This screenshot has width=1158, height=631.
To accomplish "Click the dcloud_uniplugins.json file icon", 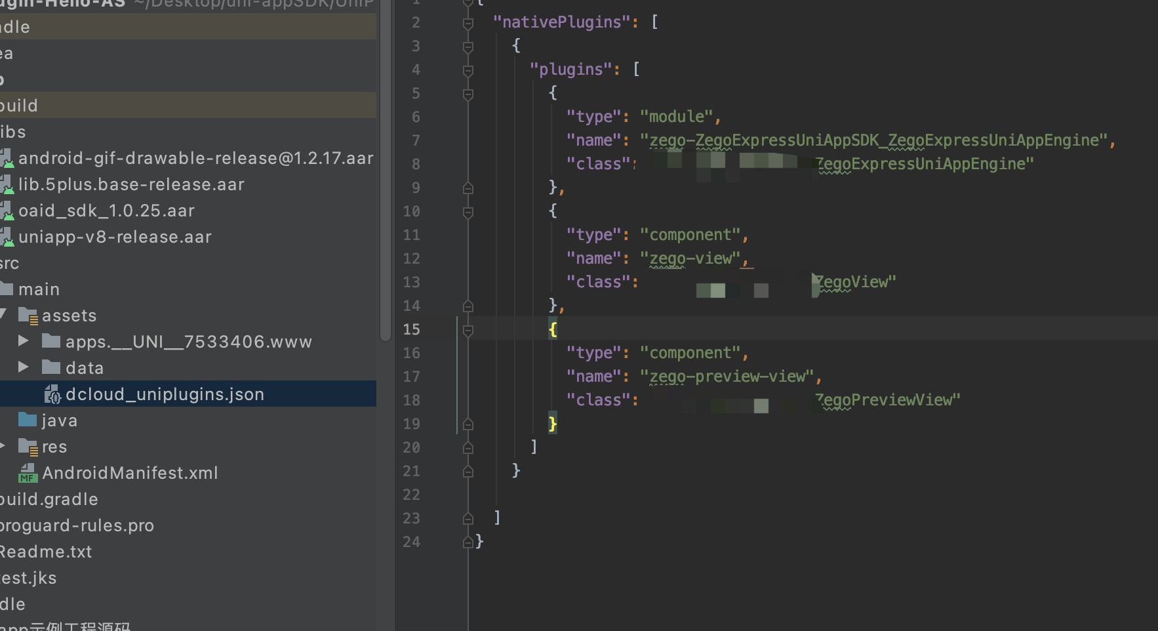I will [52, 394].
